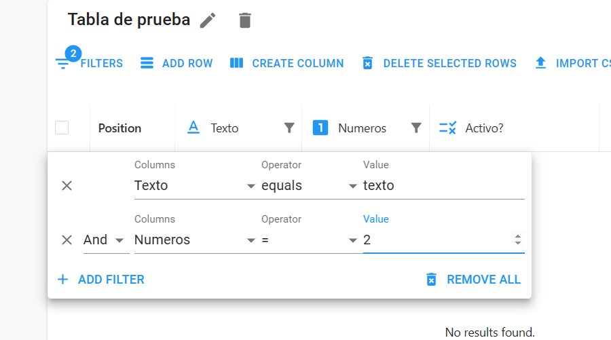Viewport: 611px width, 340px height.
Task: Open the Numeros column filter funnel
Action: pyautogui.click(x=416, y=128)
